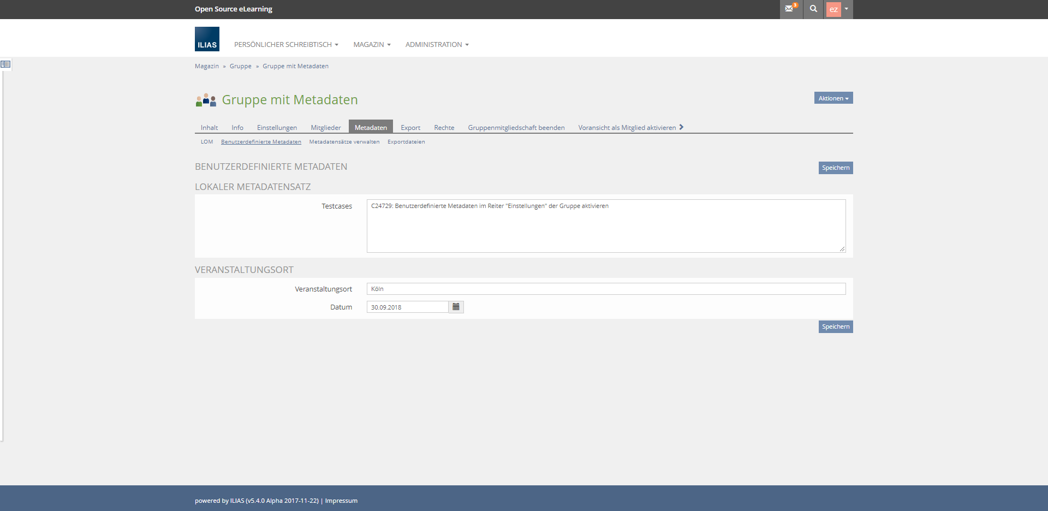
Task: Toggle the left side tree panel icon
Action: (5, 64)
